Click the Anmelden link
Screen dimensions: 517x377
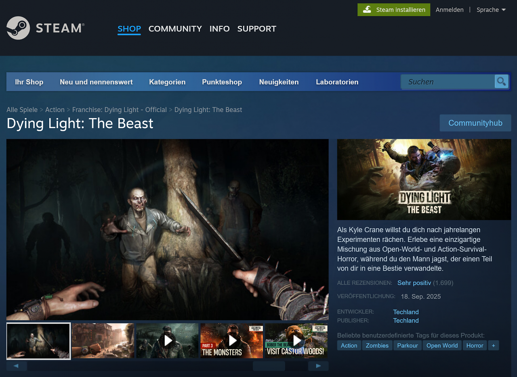pos(450,10)
